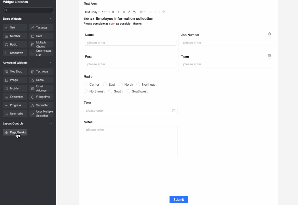Choose the East radio option

[x=105, y=85]
